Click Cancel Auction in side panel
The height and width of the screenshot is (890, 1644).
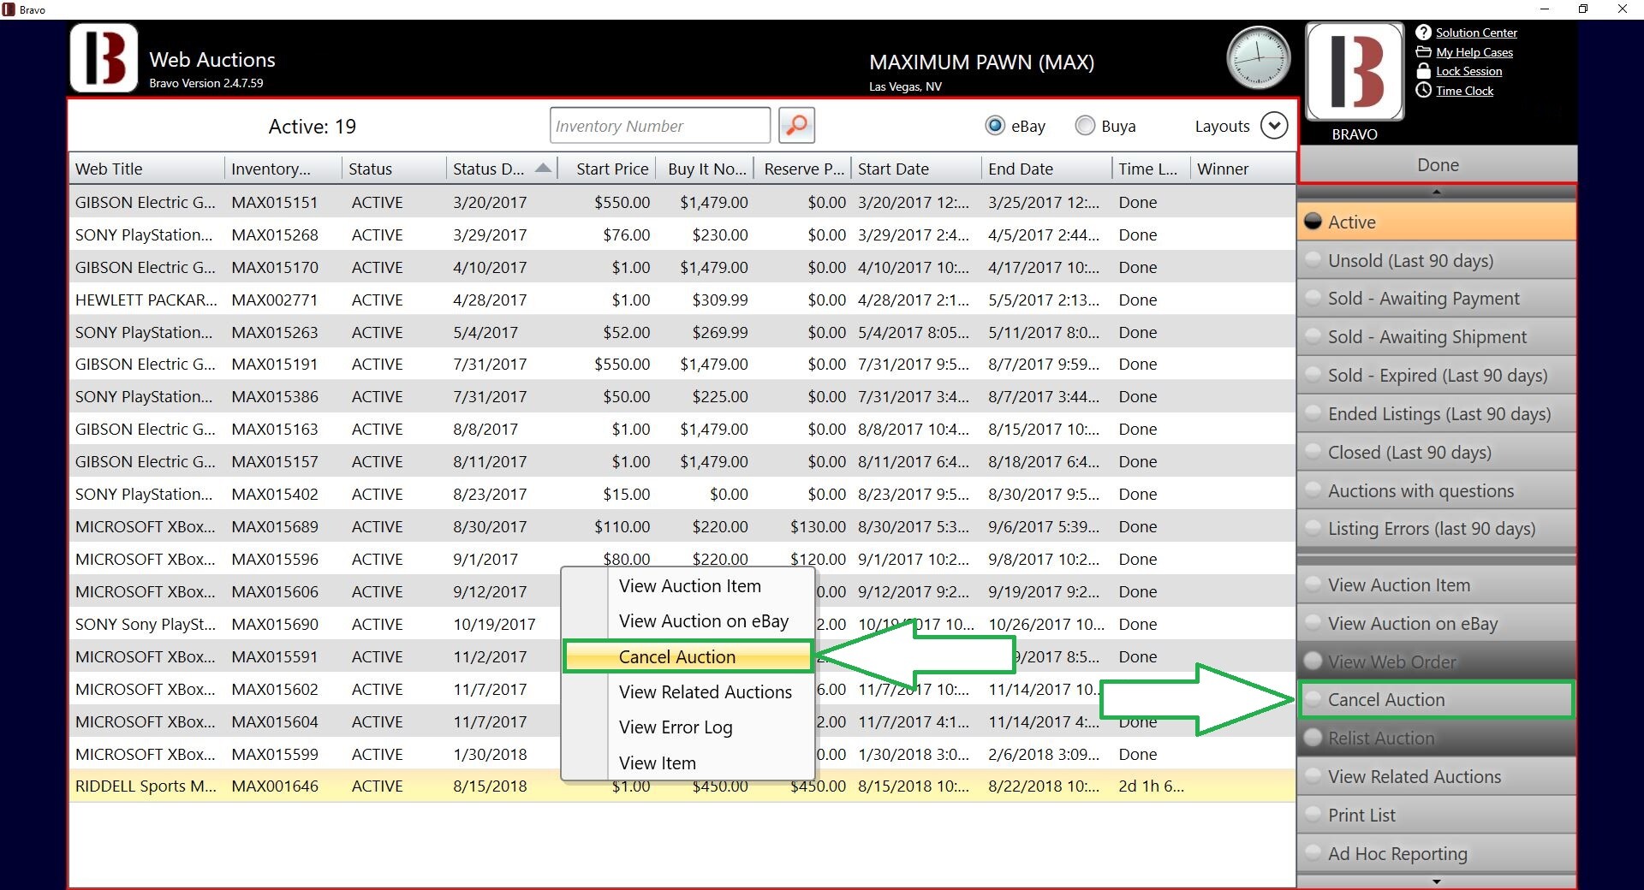coord(1437,700)
